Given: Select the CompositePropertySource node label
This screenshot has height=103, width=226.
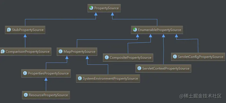Looking at the screenshot, I should pyautogui.click(x=130, y=58).
